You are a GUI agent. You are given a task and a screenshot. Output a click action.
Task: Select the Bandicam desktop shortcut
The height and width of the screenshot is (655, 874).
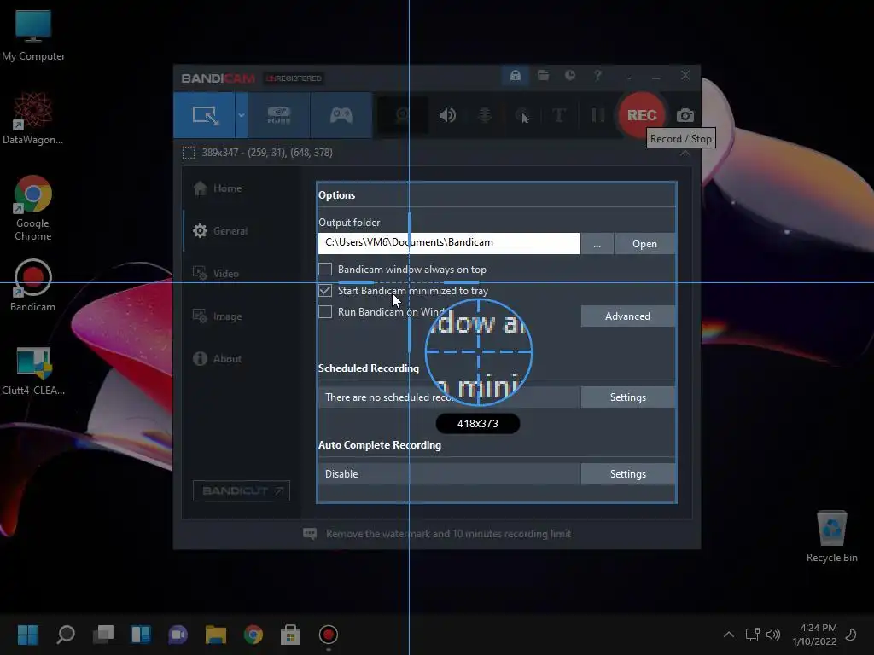(33, 285)
